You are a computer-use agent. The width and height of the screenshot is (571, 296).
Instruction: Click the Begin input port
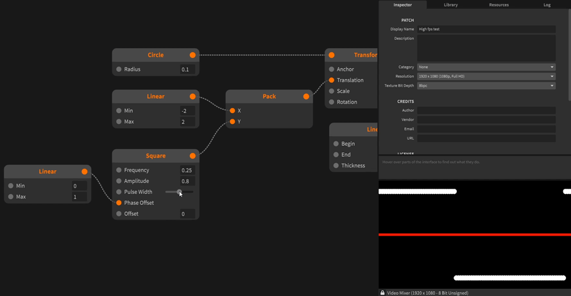coord(336,144)
